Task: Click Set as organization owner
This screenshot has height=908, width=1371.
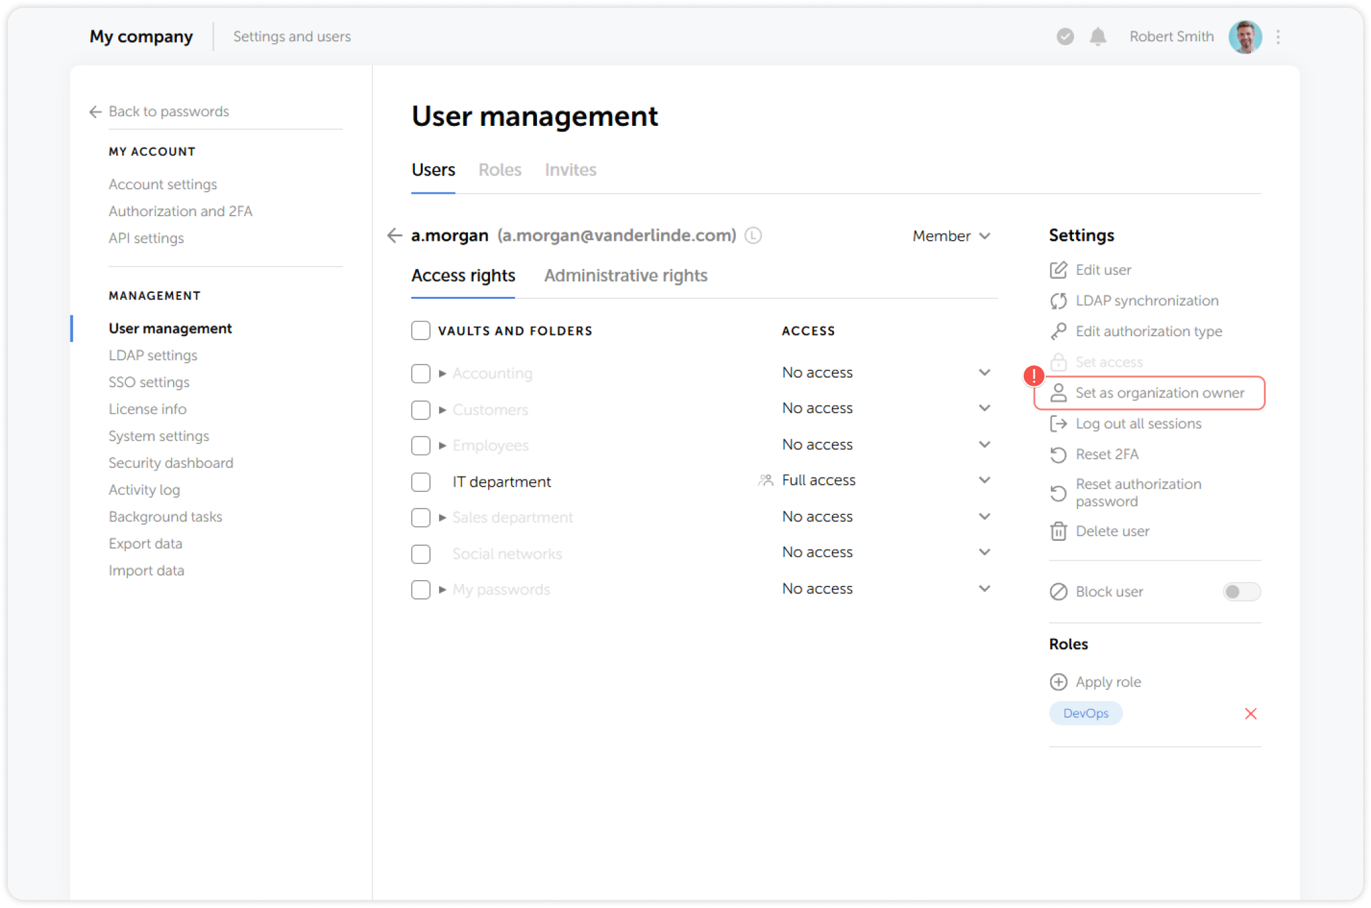Action: click(1160, 392)
